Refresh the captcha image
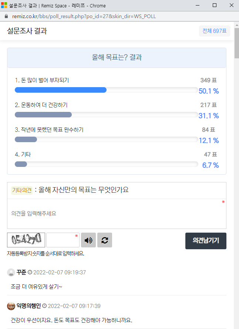 (105, 240)
